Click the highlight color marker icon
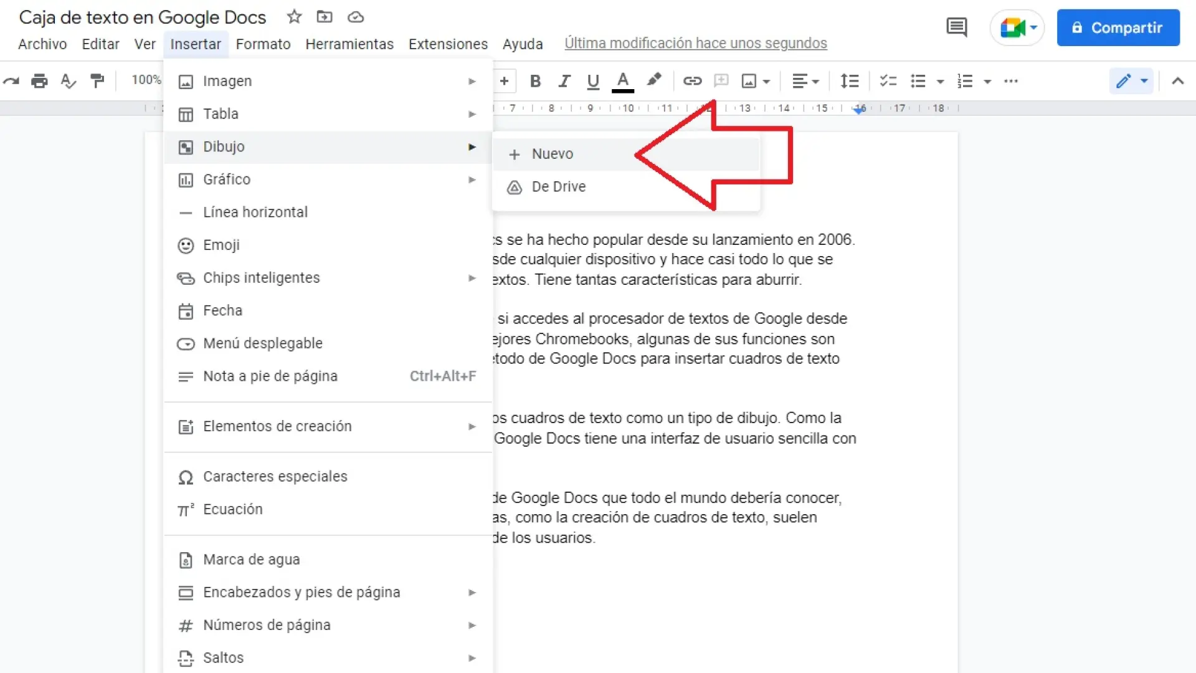 (653, 80)
